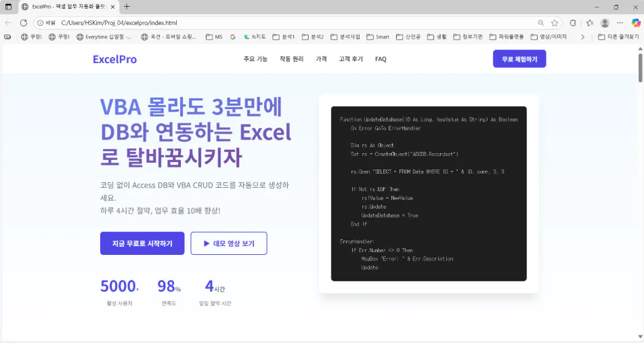644x343 pixels.
Task: Click the leftmost favorites bar icon
Action: click(x=7, y=37)
